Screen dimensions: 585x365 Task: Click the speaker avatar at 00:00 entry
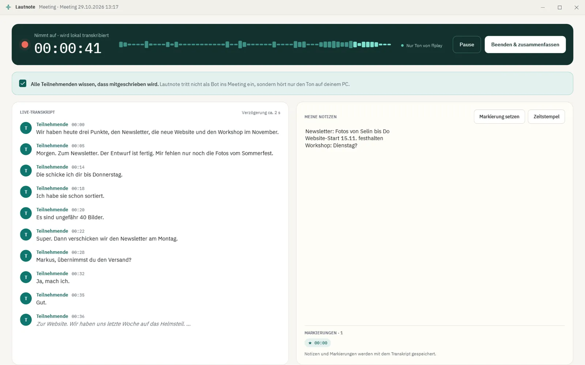tap(26, 128)
